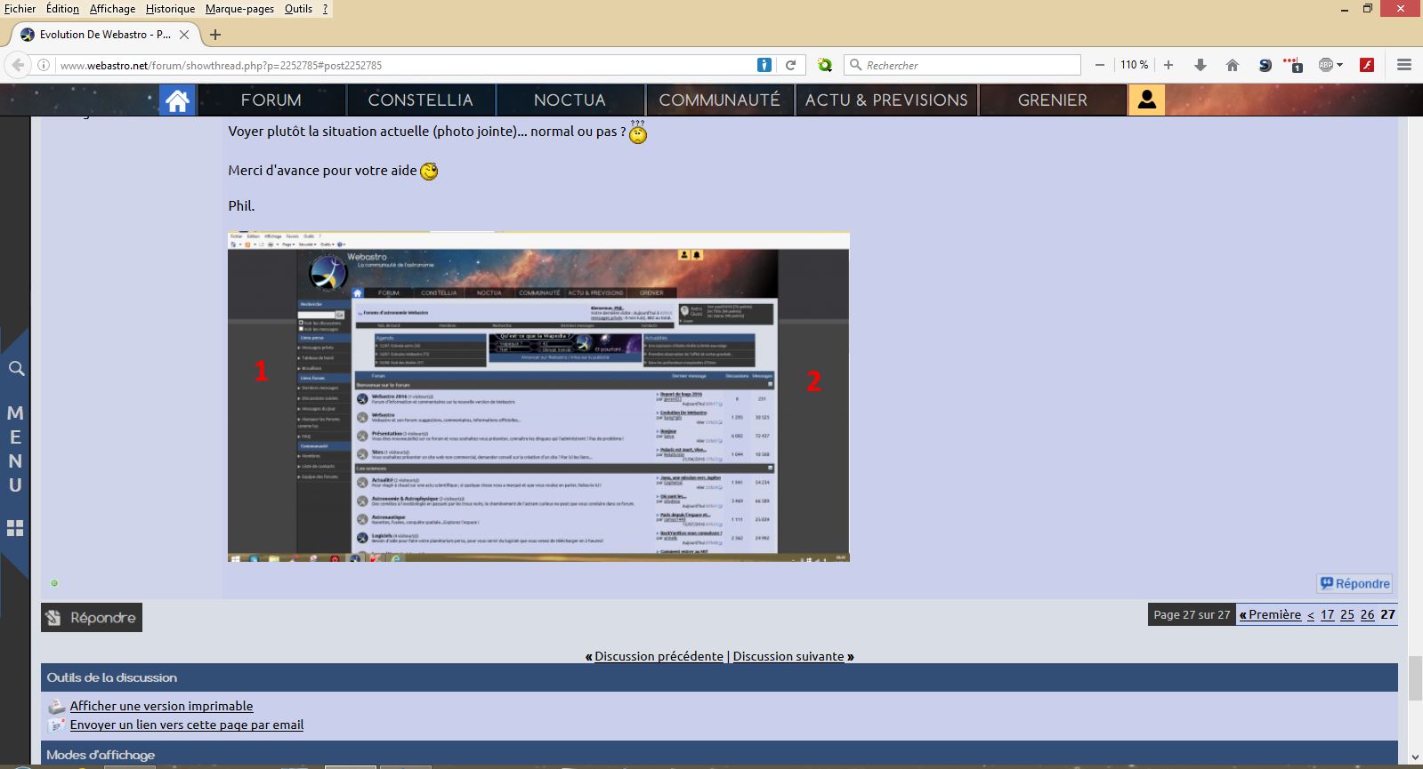The height and width of the screenshot is (769, 1423).
Task: Click the URL address bar
Action: (x=405, y=65)
